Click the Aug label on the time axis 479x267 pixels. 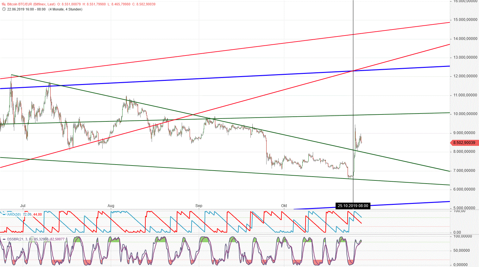click(x=111, y=206)
